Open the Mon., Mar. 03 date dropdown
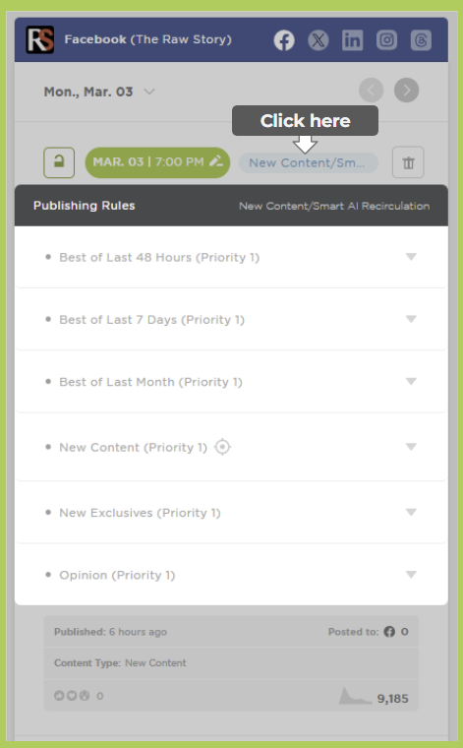The image size is (463, 748). point(99,92)
